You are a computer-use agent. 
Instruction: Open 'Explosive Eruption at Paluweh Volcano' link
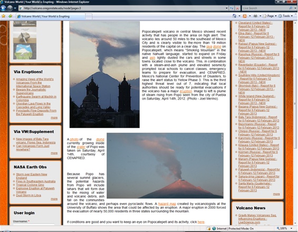[35, 190]
